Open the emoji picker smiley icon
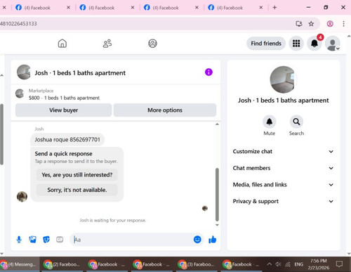This screenshot has width=351, height=272. tap(197, 240)
